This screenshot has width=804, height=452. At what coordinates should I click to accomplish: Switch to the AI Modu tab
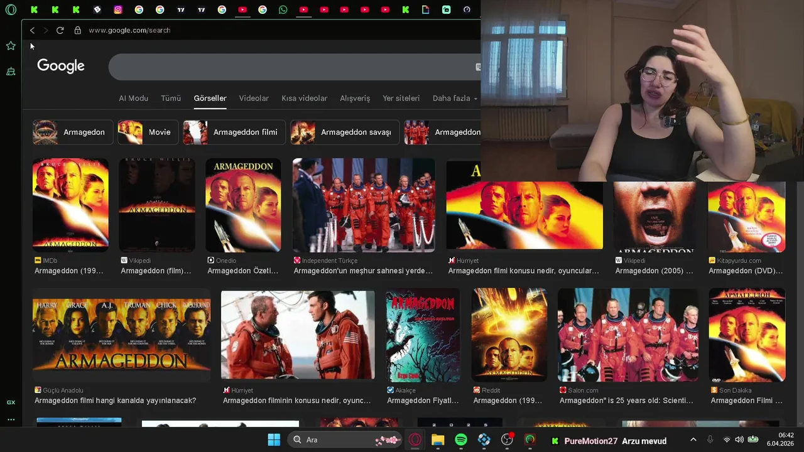[x=134, y=98]
